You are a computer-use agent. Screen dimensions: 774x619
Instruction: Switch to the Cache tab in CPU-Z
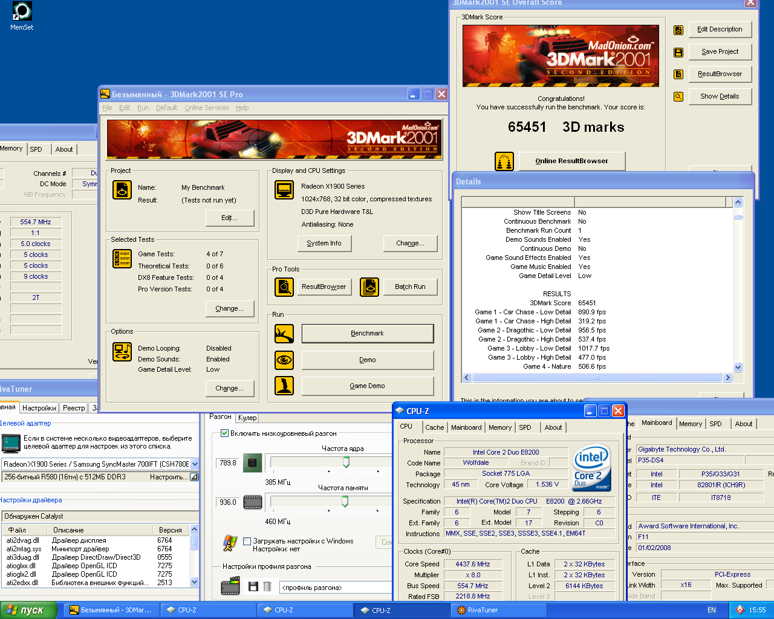click(434, 427)
